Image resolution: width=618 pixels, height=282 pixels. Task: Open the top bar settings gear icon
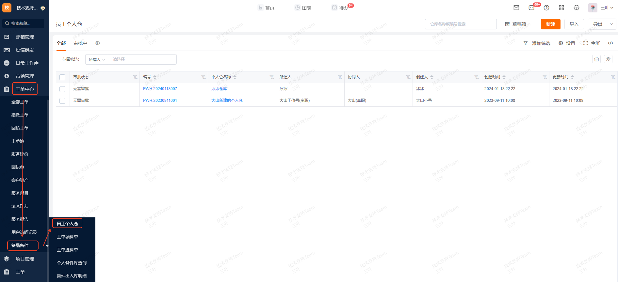(x=577, y=8)
